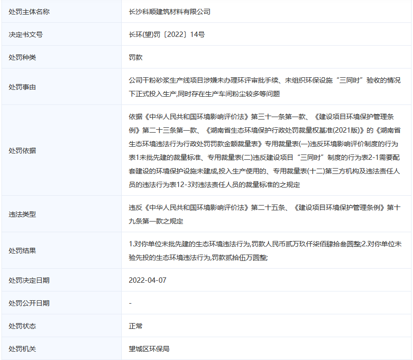The height and width of the screenshot is (360, 413).
Task: Click the 处罚状态 label
Action: 22,326
